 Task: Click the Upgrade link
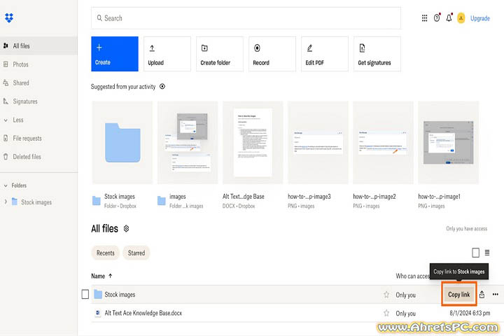point(480,18)
